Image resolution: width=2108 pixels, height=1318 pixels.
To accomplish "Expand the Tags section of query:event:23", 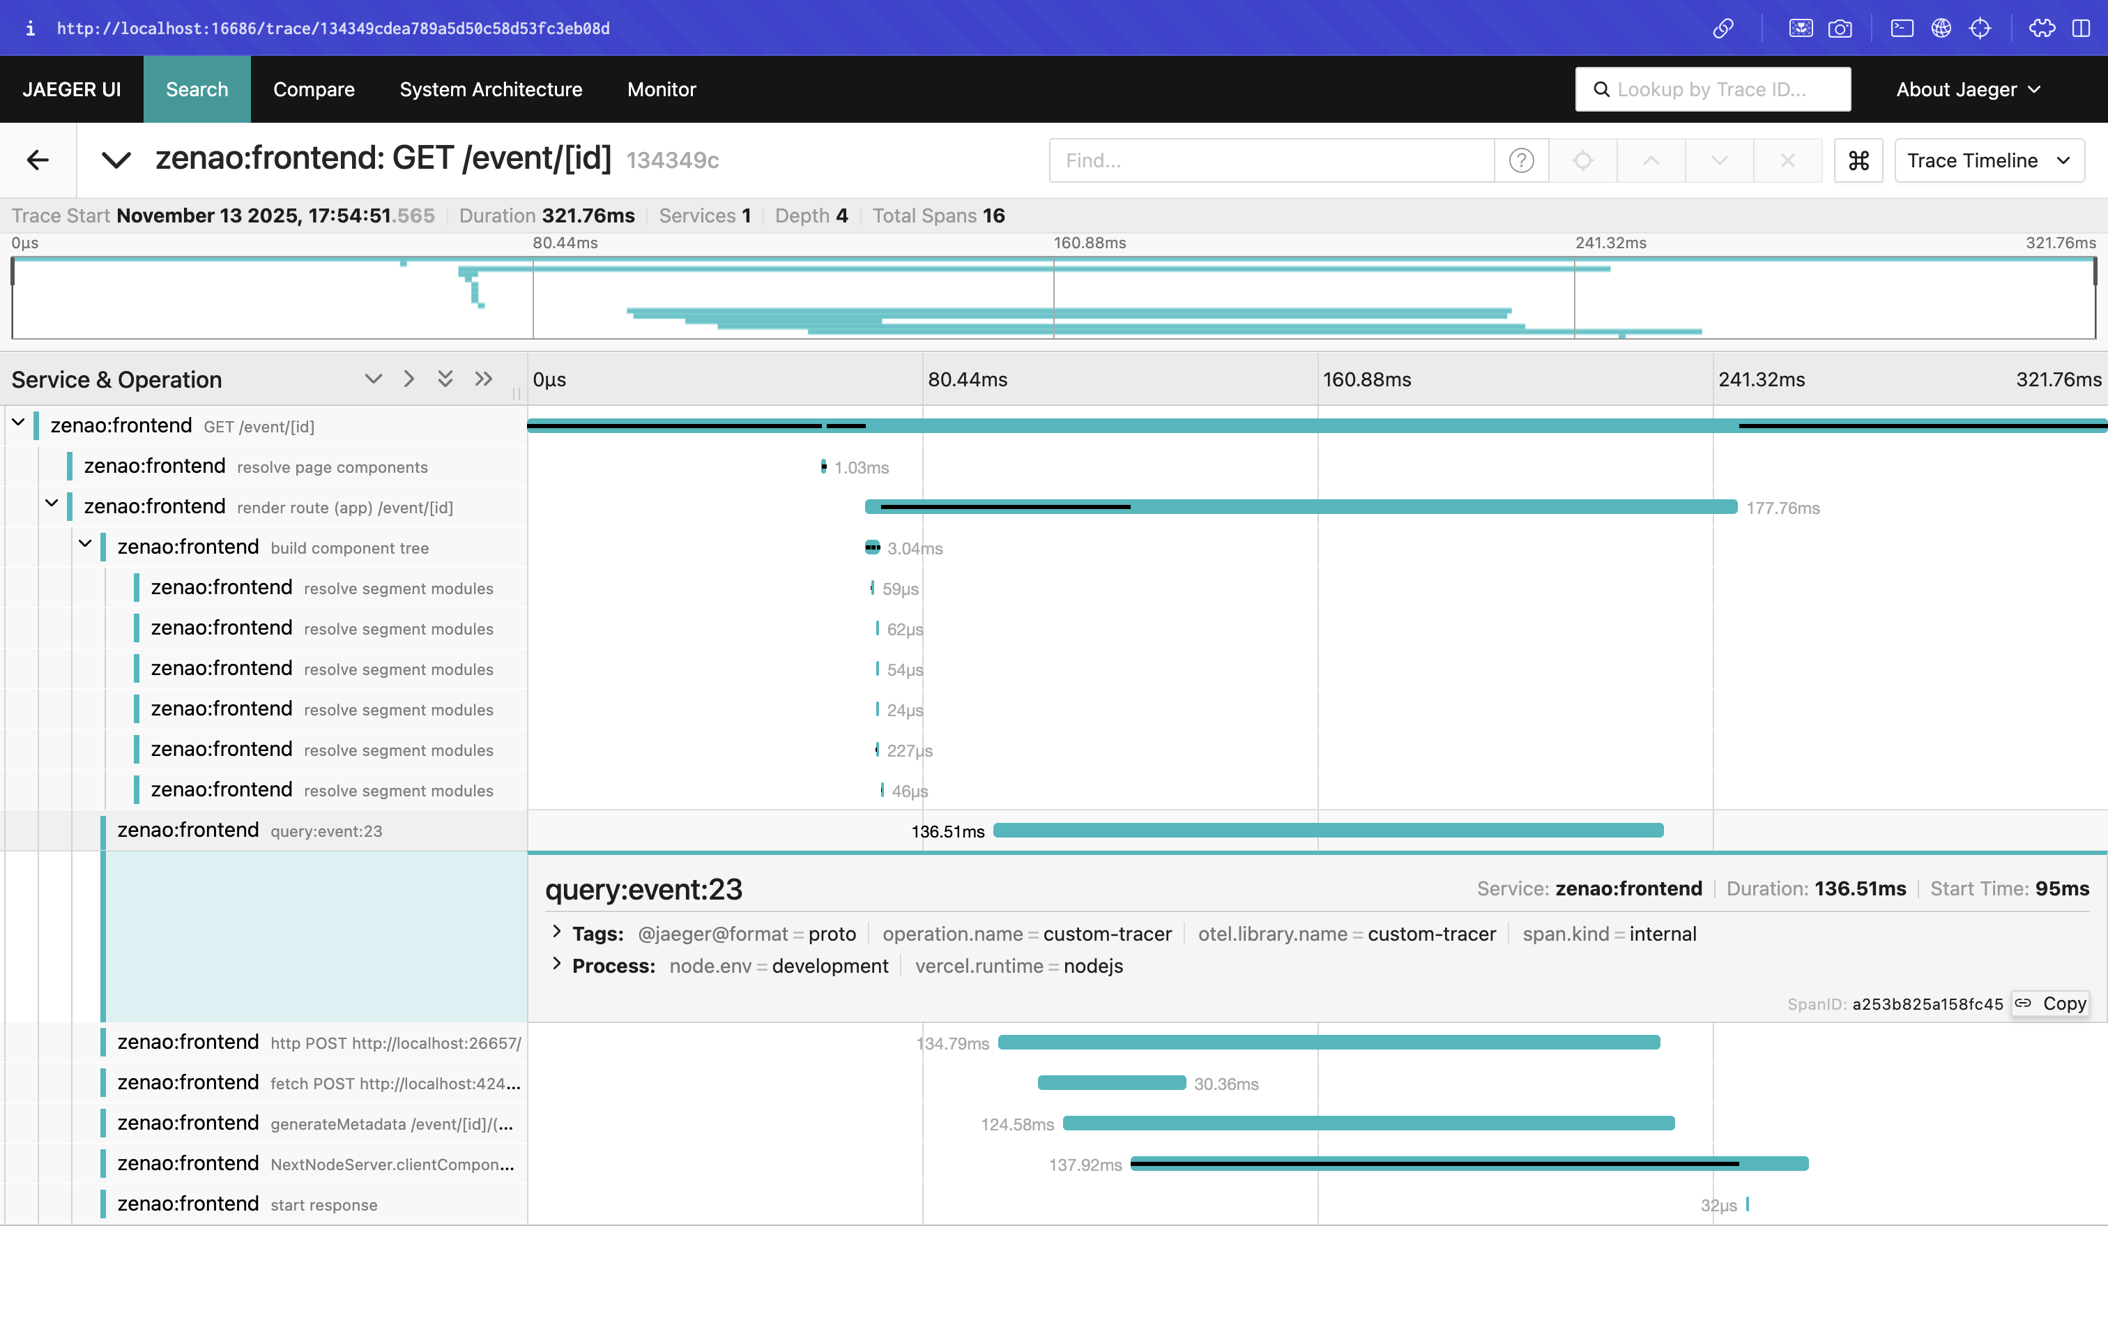I will point(556,932).
